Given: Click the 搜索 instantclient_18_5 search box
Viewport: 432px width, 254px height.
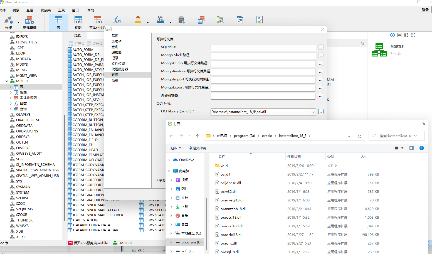Looking at the screenshot, I should point(397,136).
